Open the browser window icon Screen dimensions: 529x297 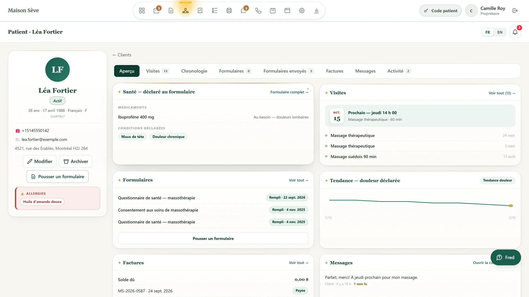(x=287, y=11)
